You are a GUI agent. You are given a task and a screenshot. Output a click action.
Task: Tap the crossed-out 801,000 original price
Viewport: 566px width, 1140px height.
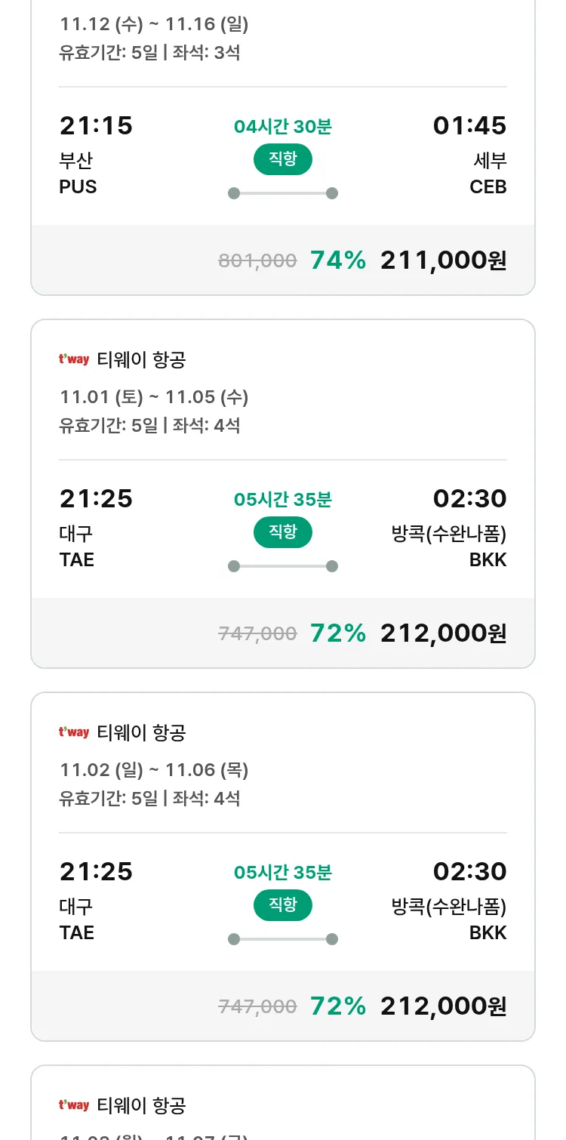tap(257, 261)
